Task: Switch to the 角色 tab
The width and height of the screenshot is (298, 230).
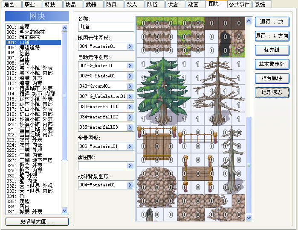Action: pos(11,4)
